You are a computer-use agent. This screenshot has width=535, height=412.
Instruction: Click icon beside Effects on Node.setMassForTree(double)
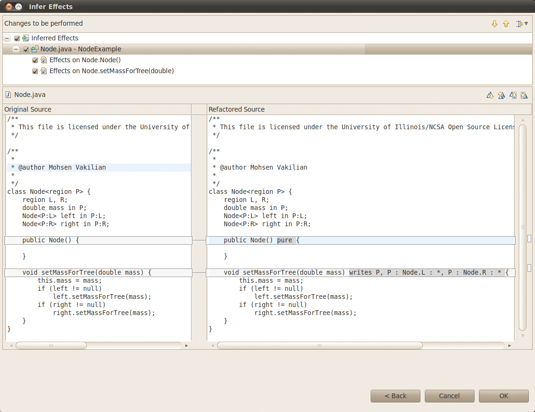[x=44, y=71]
